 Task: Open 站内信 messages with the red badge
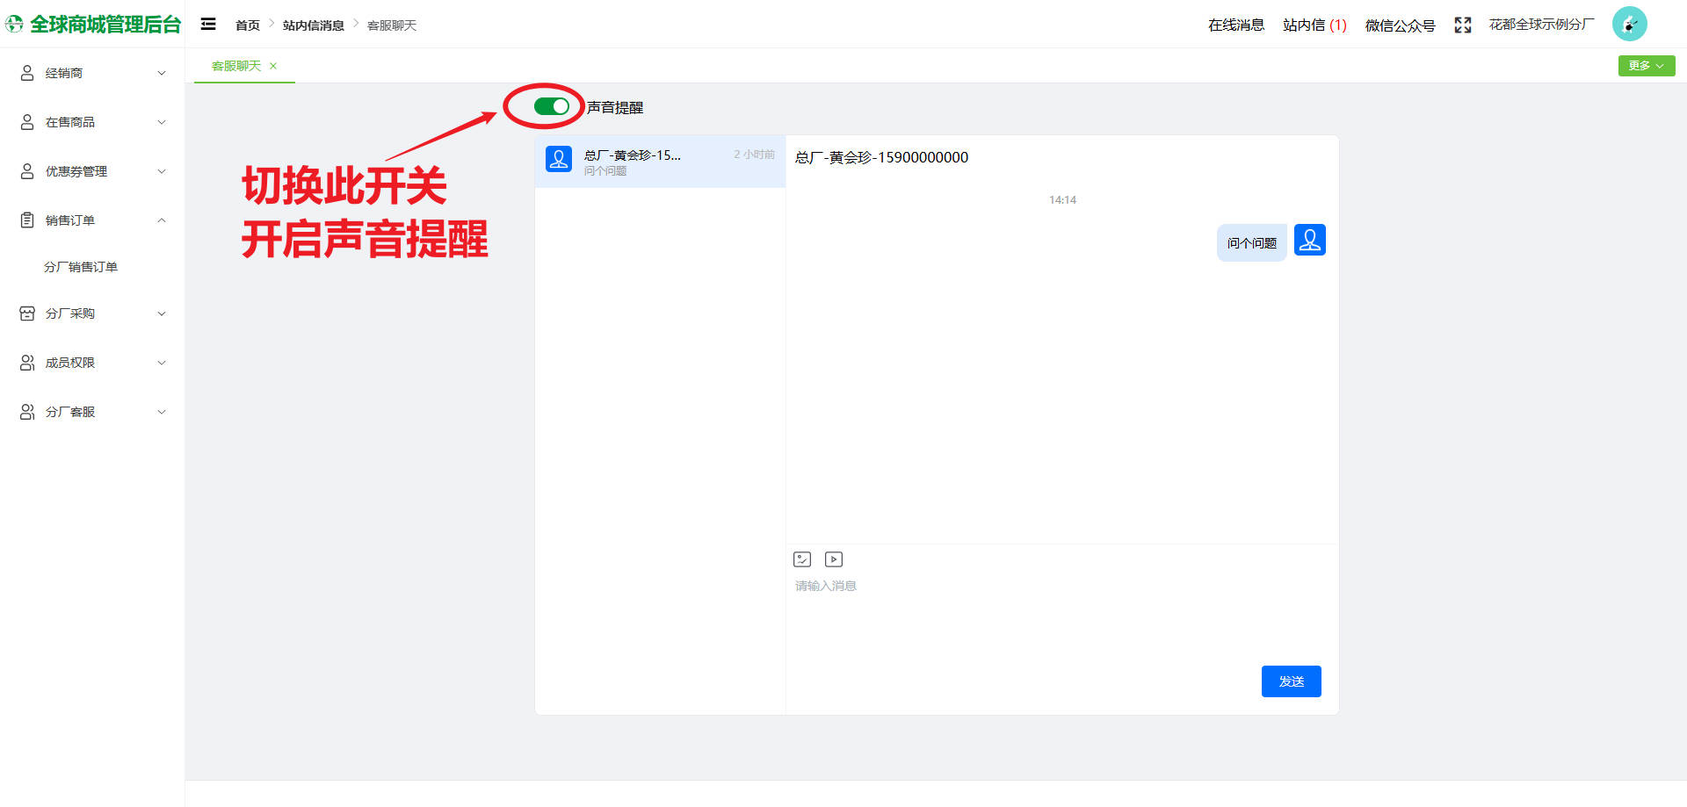pyautogui.click(x=1313, y=25)
